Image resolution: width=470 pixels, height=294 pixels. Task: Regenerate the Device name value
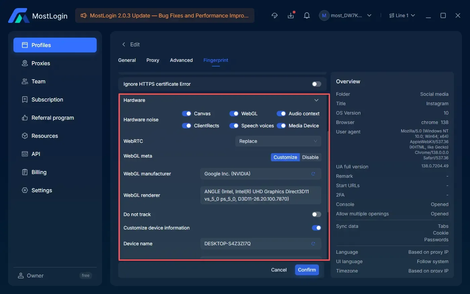313,244
